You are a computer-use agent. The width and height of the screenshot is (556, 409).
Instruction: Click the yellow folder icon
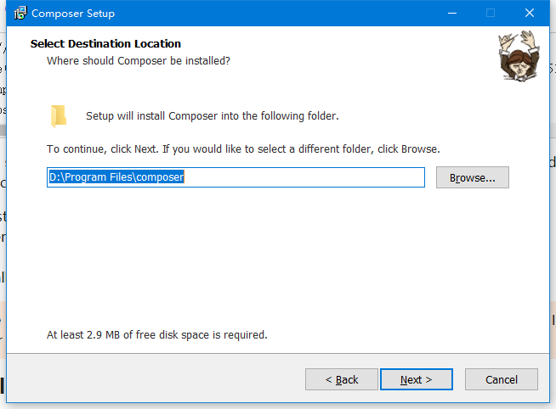point(59,115)
